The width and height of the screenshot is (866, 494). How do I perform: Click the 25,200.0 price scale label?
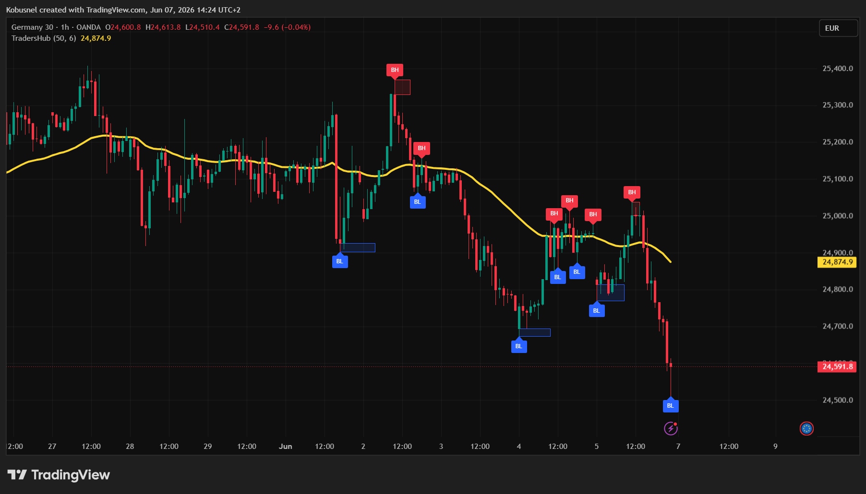838,142
